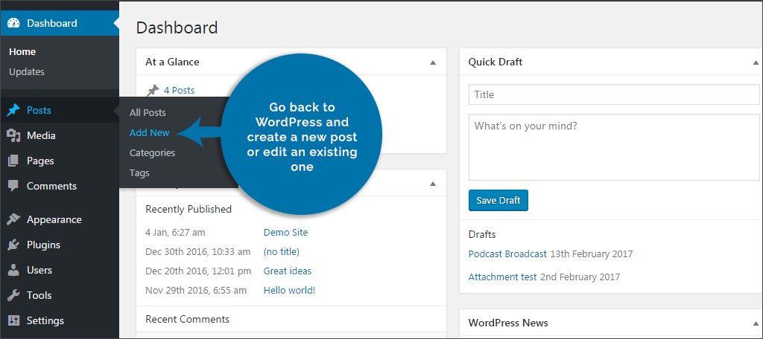Screen dimensions: 763x339
Task: Click the Recently Published heading
Action: (x=189, y=210)
